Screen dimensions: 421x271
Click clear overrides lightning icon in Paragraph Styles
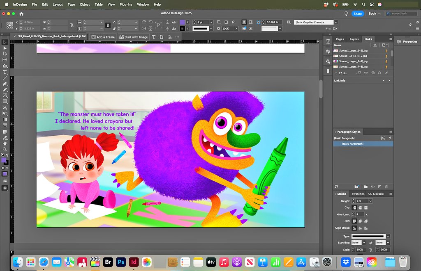390,138
